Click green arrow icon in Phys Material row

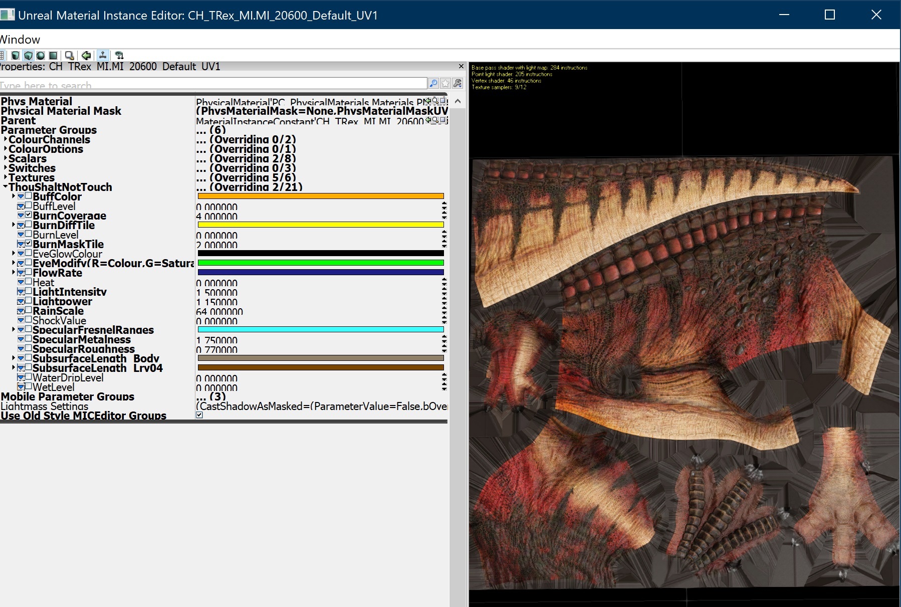[x=428, y=101]
